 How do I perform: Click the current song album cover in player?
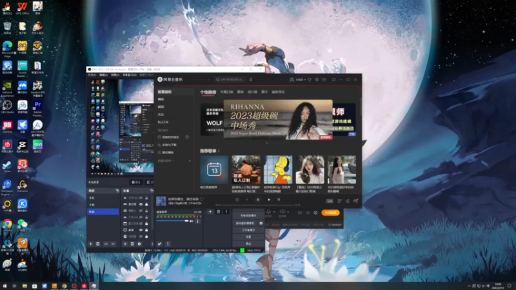point(161,201)
